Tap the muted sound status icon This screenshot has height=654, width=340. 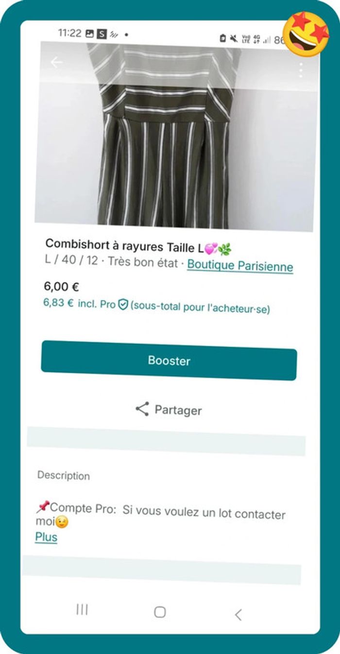[233, 38]
